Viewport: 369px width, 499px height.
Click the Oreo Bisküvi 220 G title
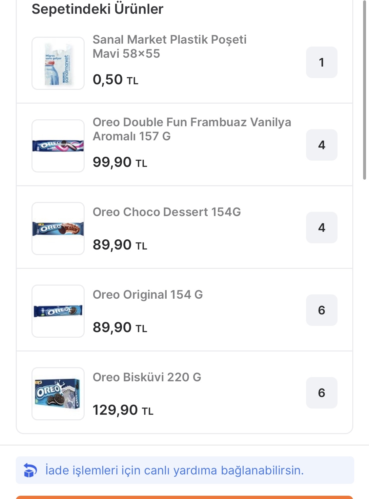(x=147, y=377)
